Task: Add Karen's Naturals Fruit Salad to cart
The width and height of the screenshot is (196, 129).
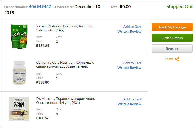Action: pyautogui.click(x=132, y=27)
